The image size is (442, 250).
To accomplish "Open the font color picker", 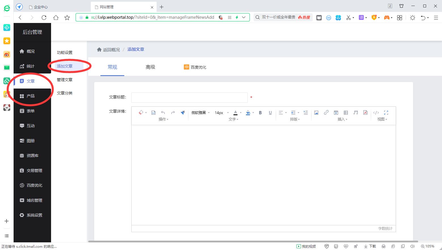I will coord(235,112).
